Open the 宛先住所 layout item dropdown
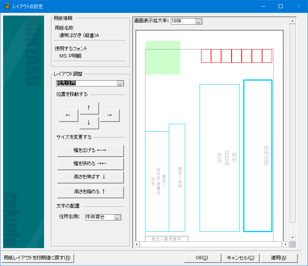 120,84
